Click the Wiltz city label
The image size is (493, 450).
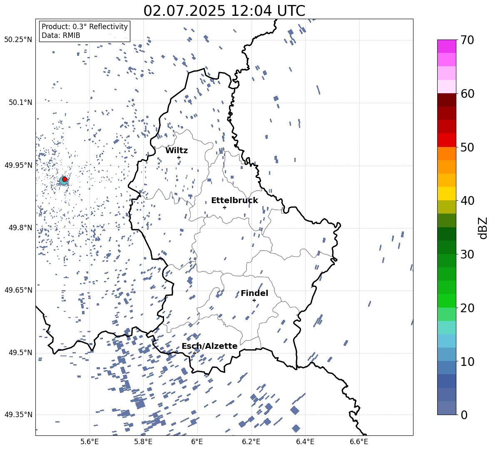click(x=177, y=151)
